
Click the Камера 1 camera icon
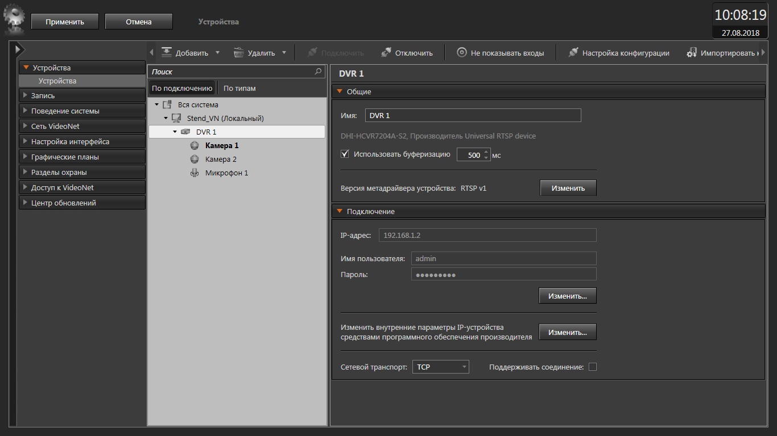[195, 145]
